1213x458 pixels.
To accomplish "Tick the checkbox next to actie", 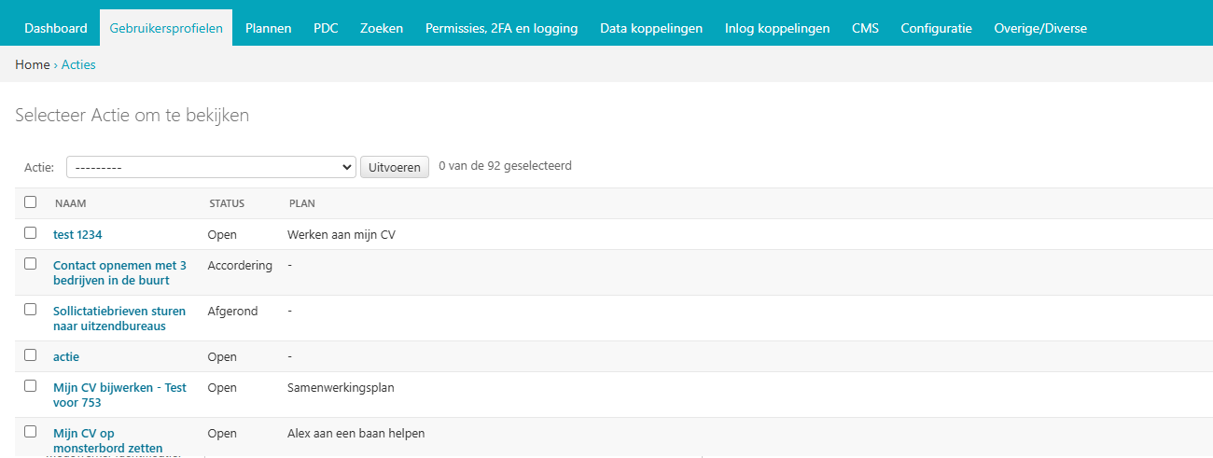I will (x=31, y=355).
